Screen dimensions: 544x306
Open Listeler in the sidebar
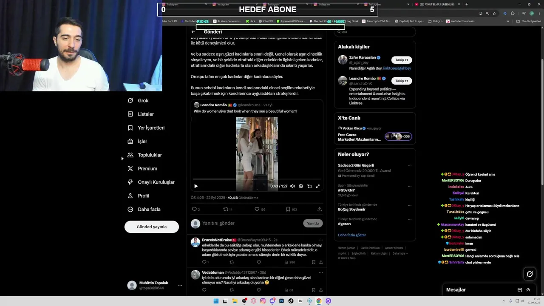(141, 114)
